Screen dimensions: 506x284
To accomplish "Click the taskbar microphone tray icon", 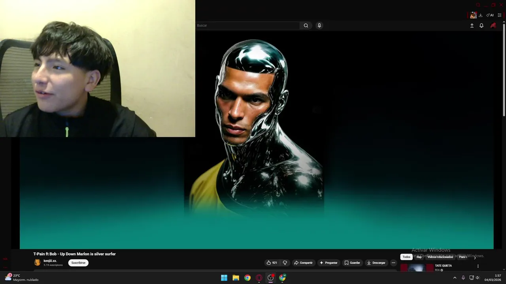I will point(463,278).
